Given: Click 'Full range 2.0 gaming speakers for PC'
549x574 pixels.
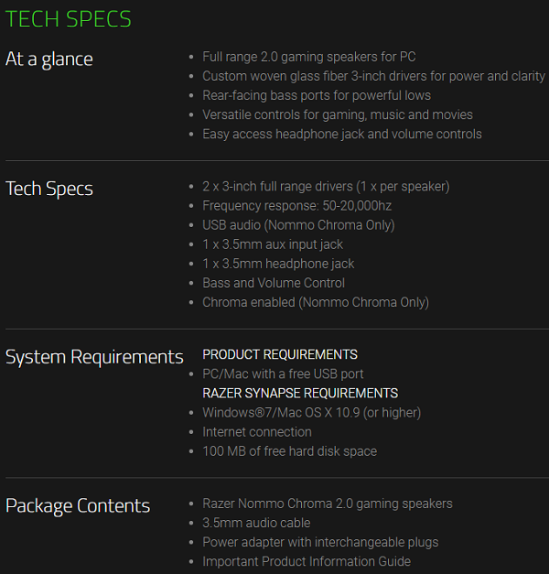Looking at the screenshot, I should [x=308, y=57].
